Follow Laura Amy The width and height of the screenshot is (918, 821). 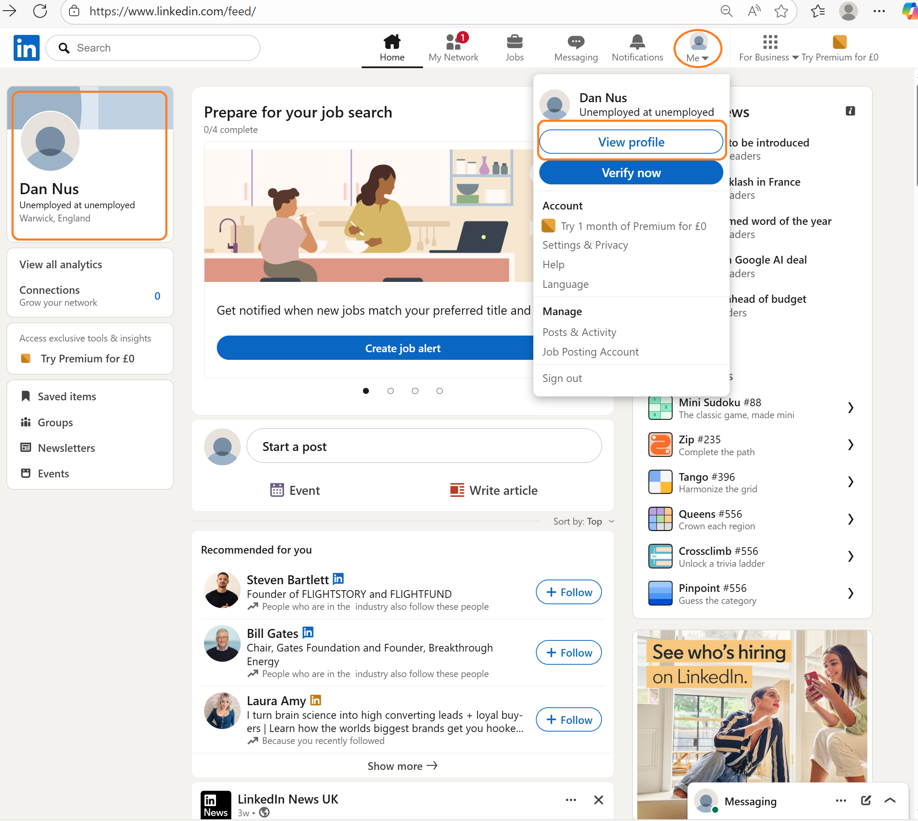(569, 720)
